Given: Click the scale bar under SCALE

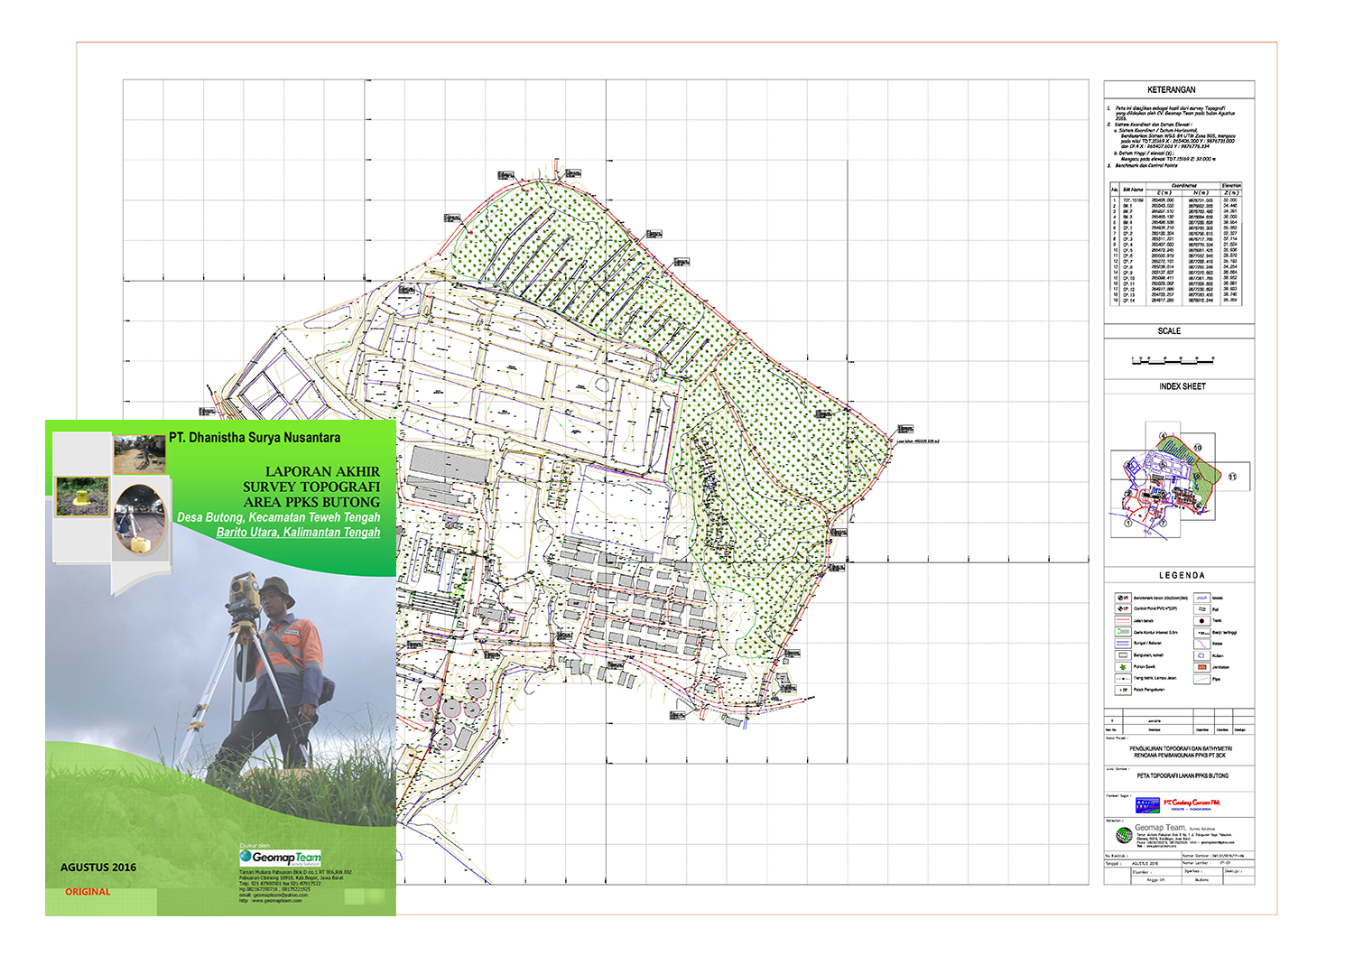Looking at the screenshot, I should [x=1173, y=360].
